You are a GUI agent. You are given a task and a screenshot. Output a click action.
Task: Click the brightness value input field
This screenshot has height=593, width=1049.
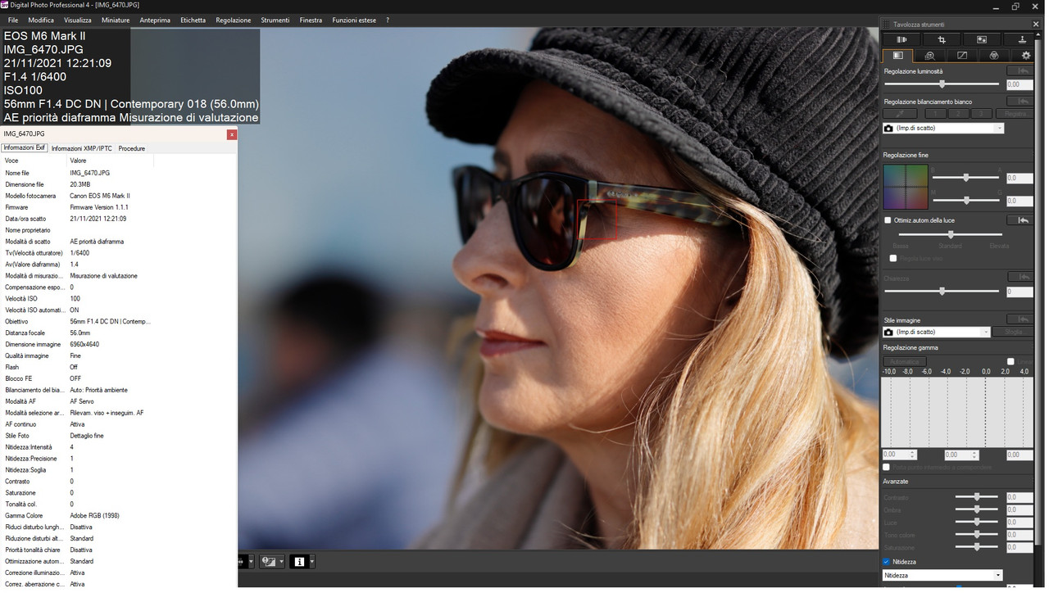[1019, 84]
